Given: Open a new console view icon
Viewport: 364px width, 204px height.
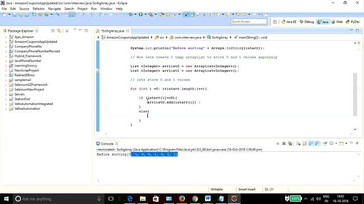Looking at the screenshot, I should click(x=341, y=143).
